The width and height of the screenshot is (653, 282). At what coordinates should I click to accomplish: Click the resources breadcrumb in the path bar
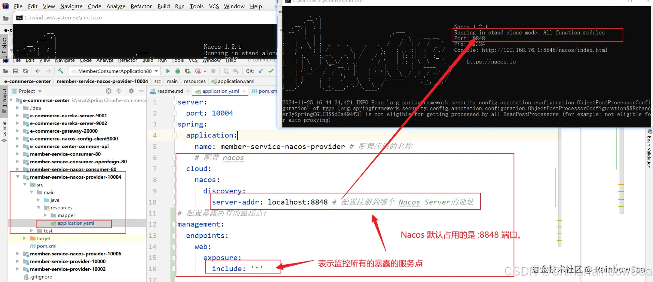click(x=194, y=81)
